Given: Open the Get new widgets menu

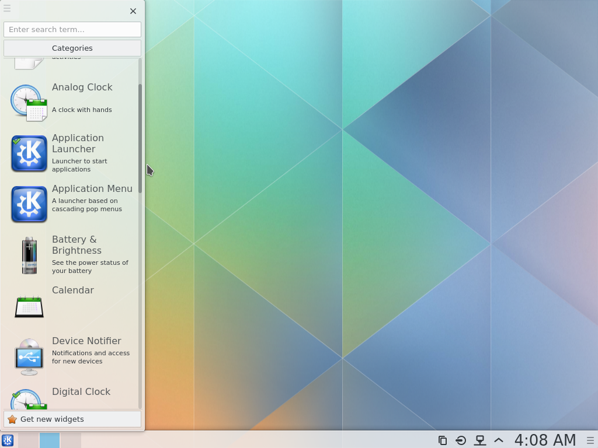Looking at the screenshot, I should click(x=72, y=419).
